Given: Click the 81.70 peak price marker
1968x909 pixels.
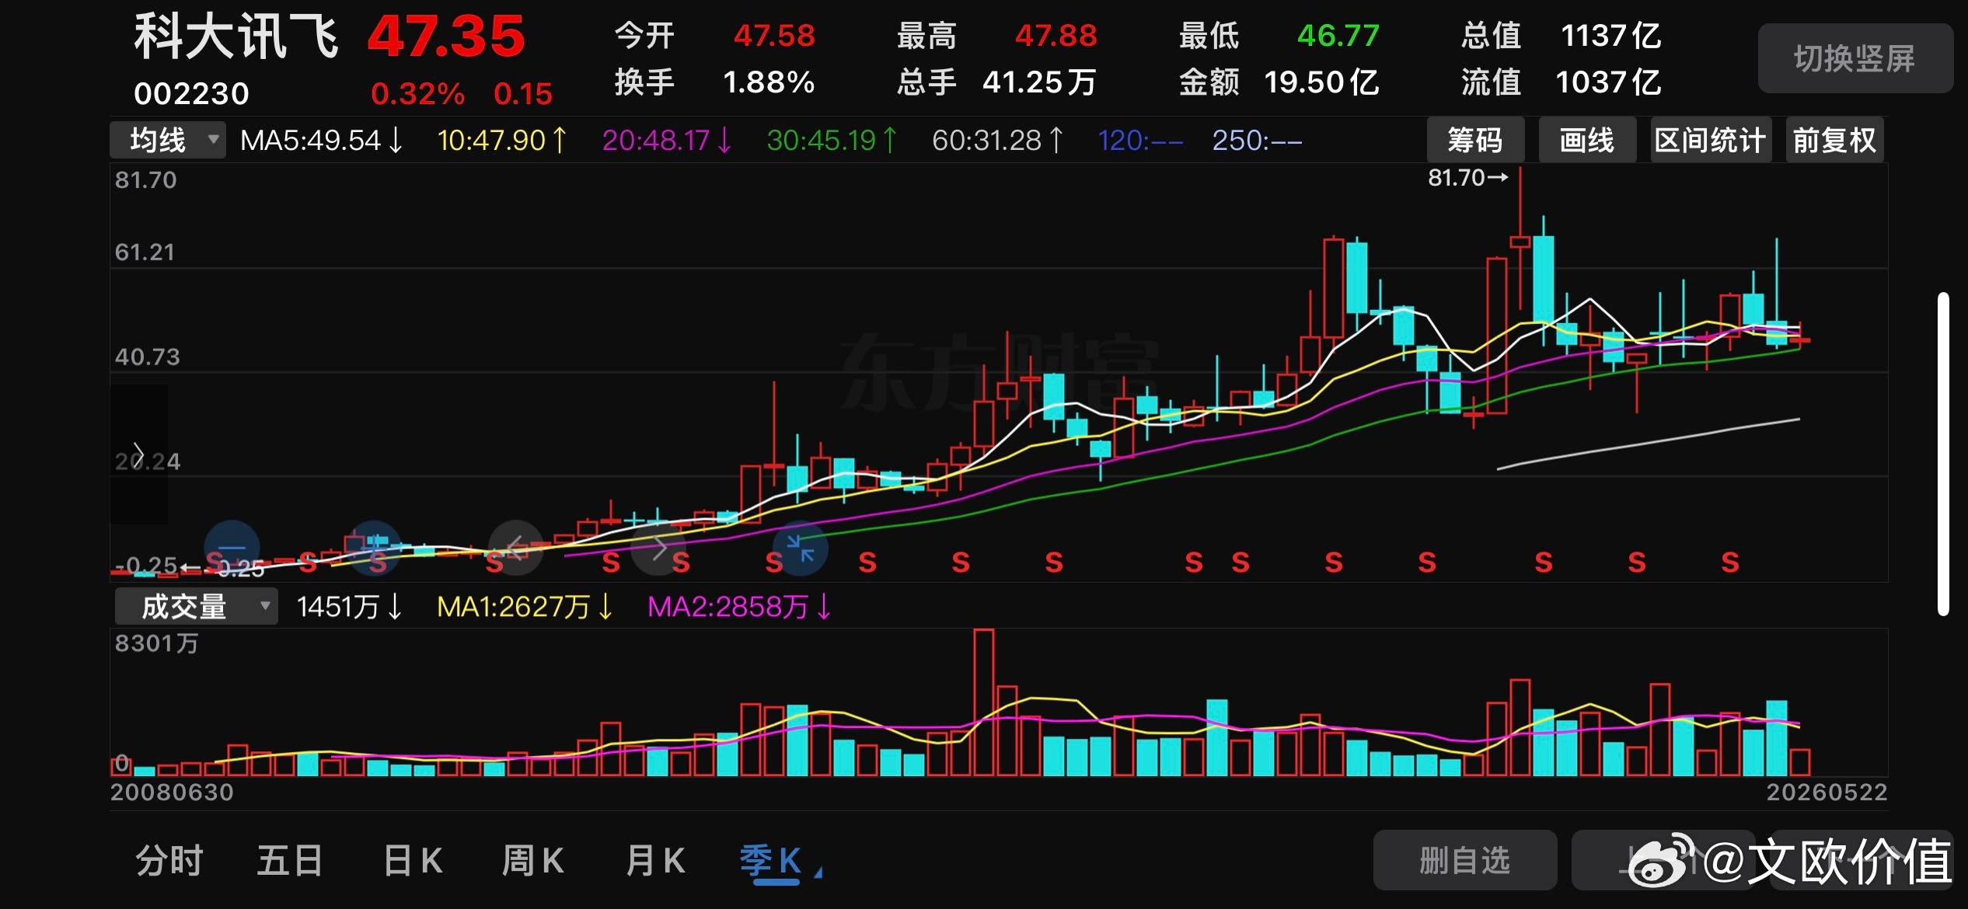Looking at the screenshot, I should 1467,178.
